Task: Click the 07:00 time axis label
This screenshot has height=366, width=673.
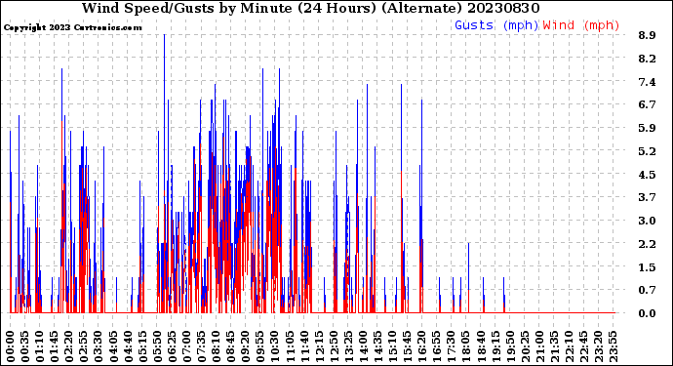Action: click(186, 346)
